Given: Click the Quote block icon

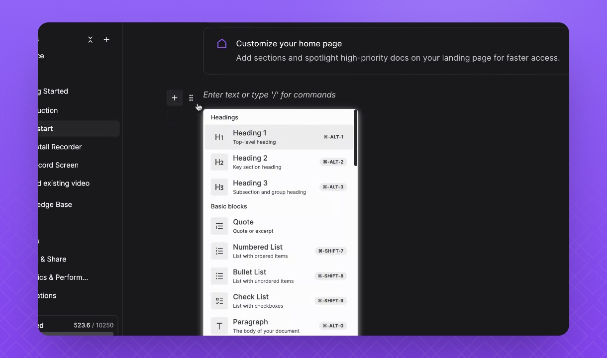Looking at the screenshot, I should (x=219, y=226).
